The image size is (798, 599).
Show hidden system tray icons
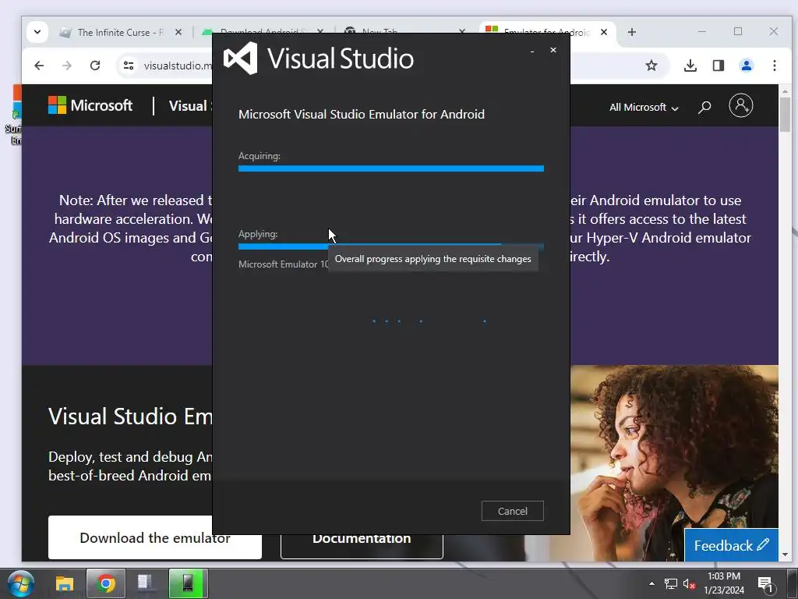click(651, 583)
